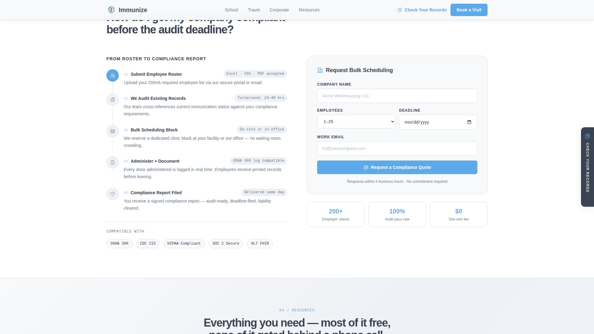The height and width of the screenshot is (334, 594).
Task: Click the calendar icon in the quote button
Action: click(366, 167)
